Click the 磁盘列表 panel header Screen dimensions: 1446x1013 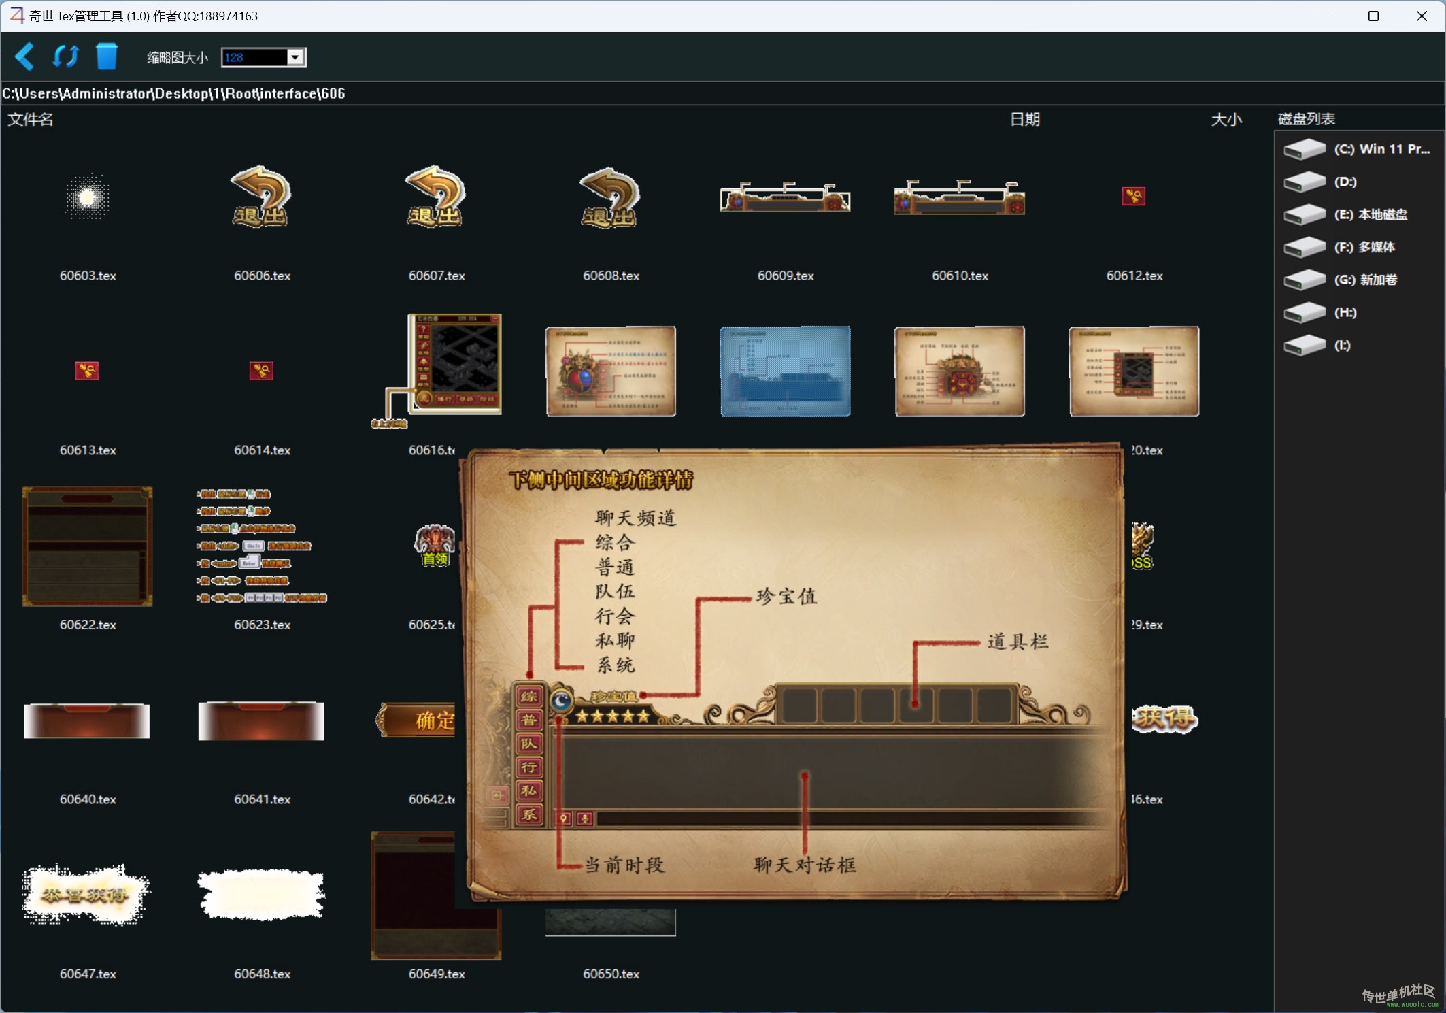(x=1307, y=119)
